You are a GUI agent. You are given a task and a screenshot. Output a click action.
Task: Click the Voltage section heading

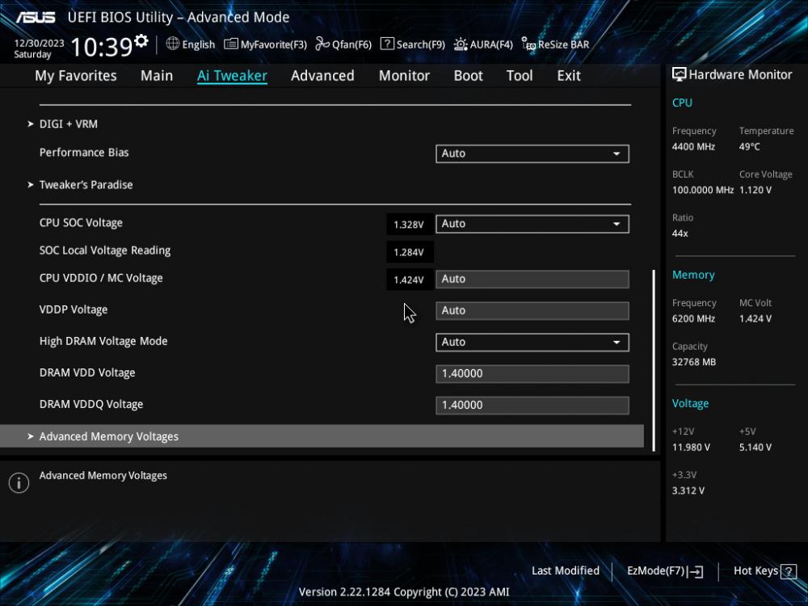(x=690, y=403)
